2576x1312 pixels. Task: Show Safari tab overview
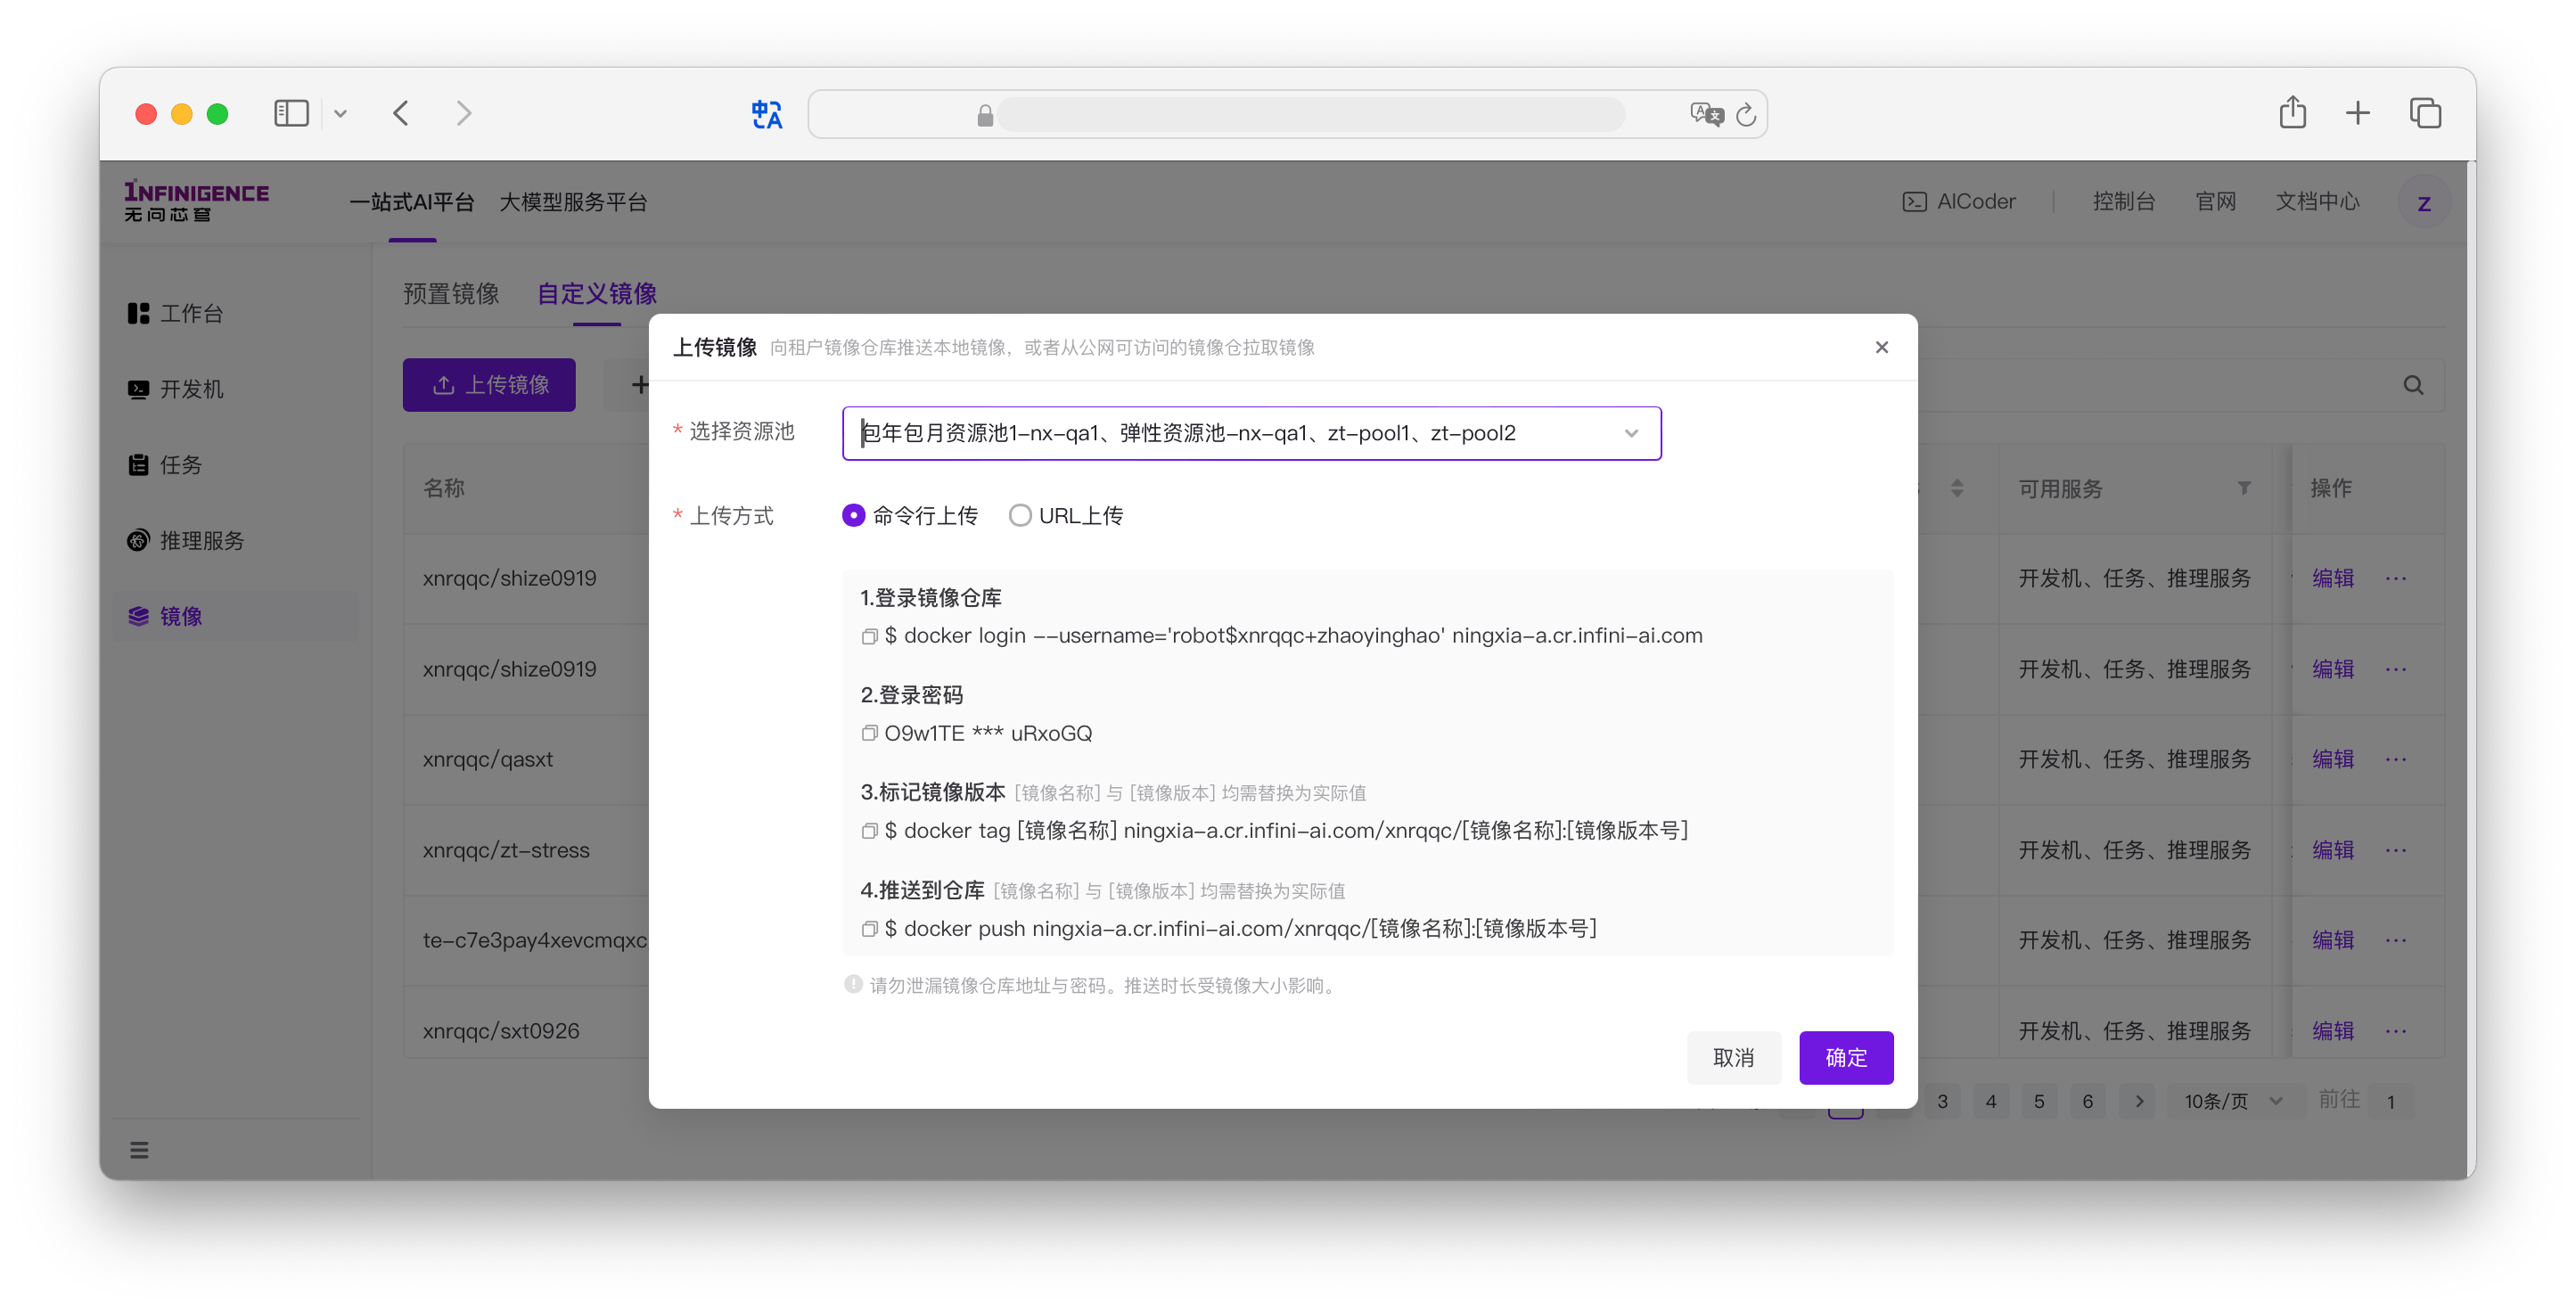point(2425,113)
